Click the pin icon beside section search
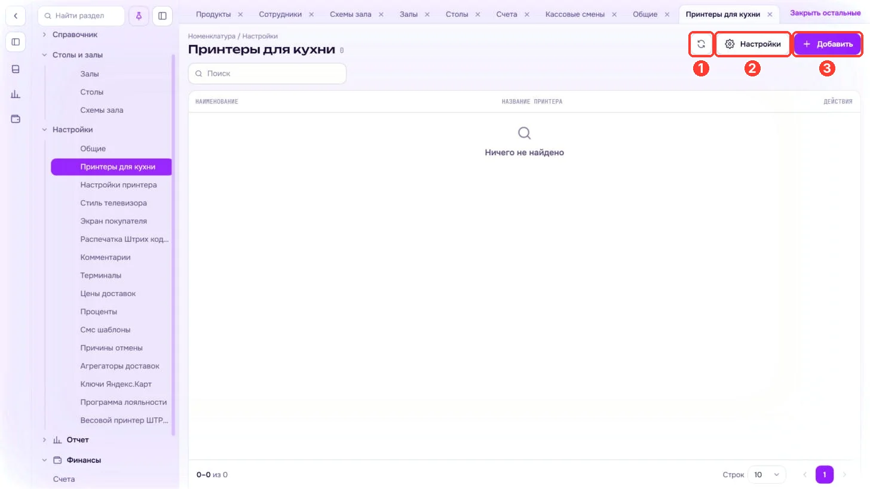 pos(139,16)
